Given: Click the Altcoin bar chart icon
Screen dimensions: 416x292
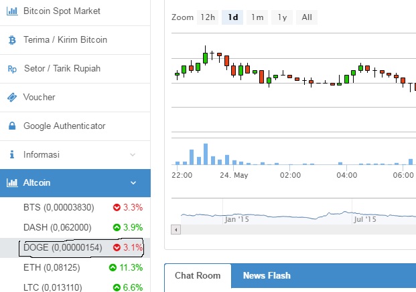Looking at the screenshot, I should 12,182.
